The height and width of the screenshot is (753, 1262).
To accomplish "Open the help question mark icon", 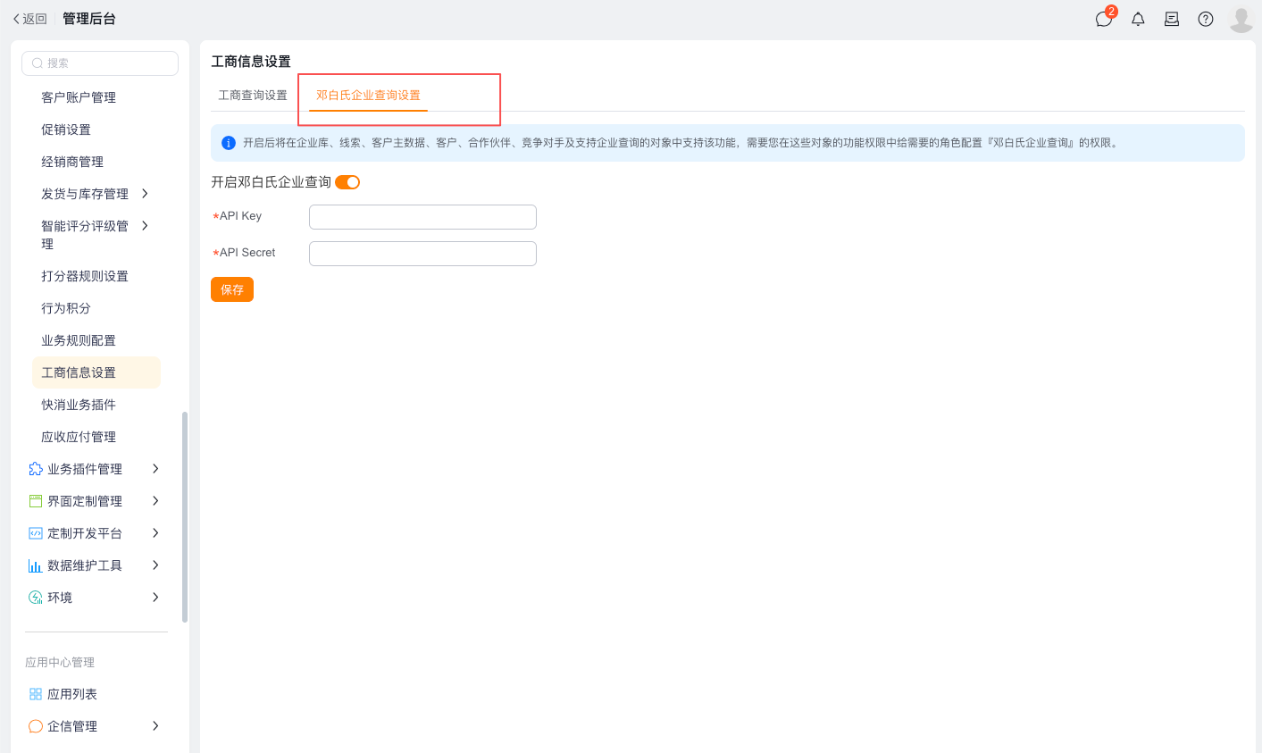I will pyautogui.click(x=1206, y=19).
